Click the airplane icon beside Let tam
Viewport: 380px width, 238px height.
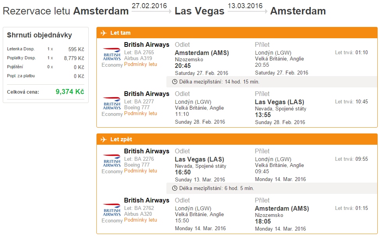click(x=104, y=33)
